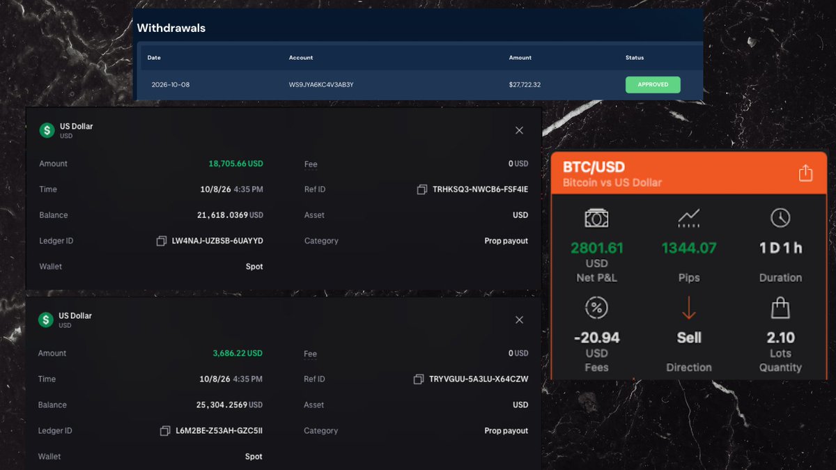The width and height of the screenshot is (836, 470).
Task: Click the Pips chart icon
Action: [x=689, y=219]
